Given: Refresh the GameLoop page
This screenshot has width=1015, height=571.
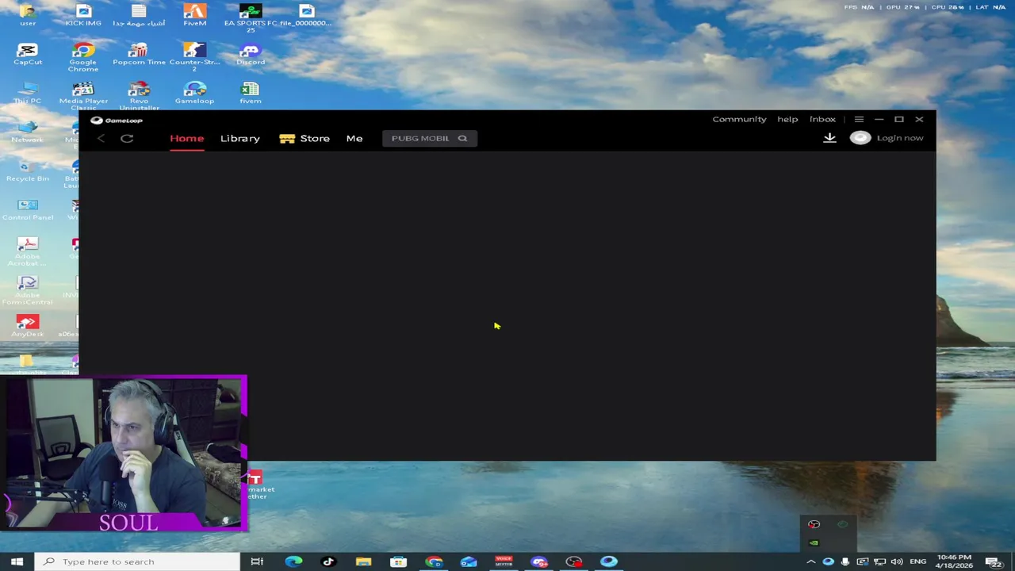Looking at the screenshot, I should tap(127, 138).
